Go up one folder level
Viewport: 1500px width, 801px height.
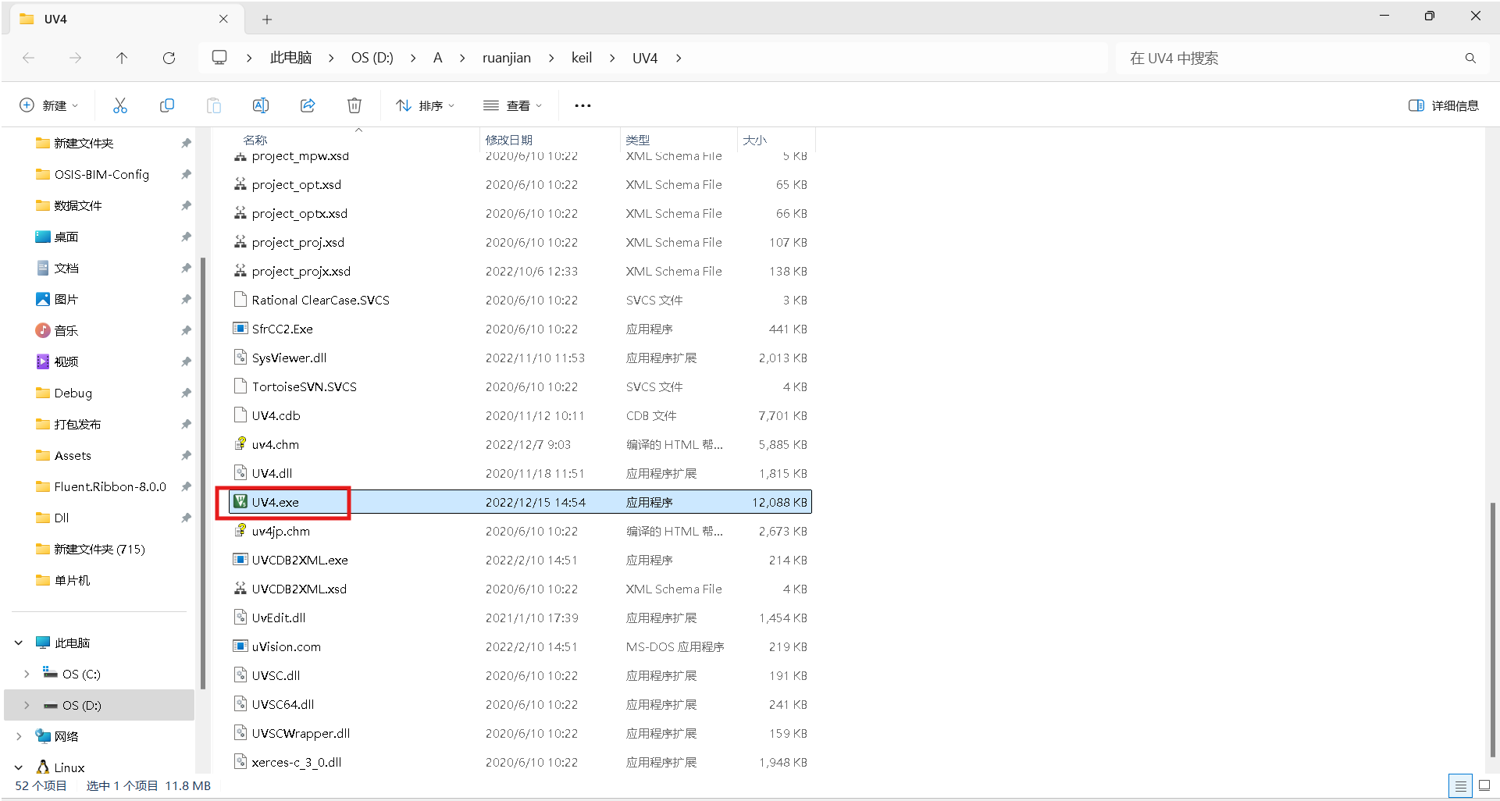coord(122,58)
